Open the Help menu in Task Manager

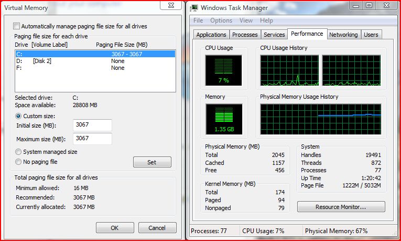tap(266, 20)
